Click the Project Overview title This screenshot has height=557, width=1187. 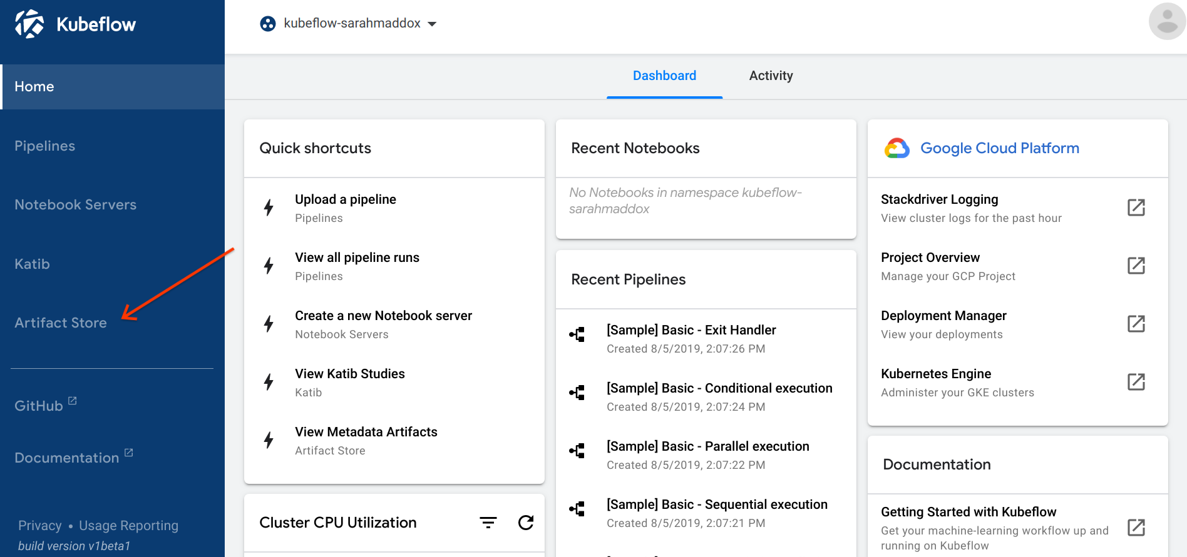pos(930,258)
